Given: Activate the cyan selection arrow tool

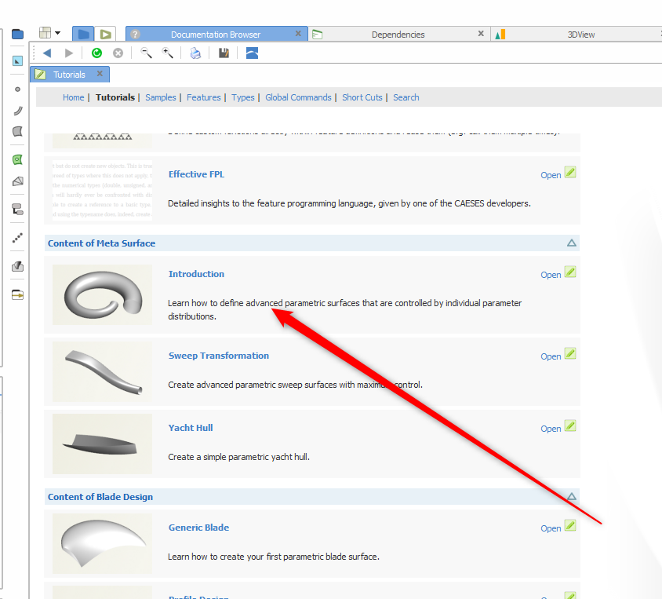Looking at the screenshot, I should coord(17,61).
